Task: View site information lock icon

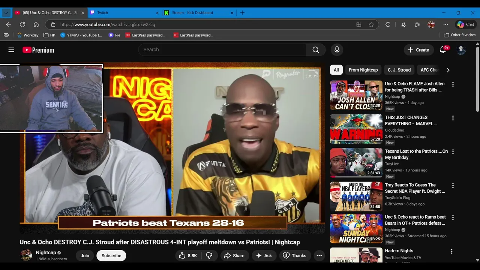Action: click(53, 24)
